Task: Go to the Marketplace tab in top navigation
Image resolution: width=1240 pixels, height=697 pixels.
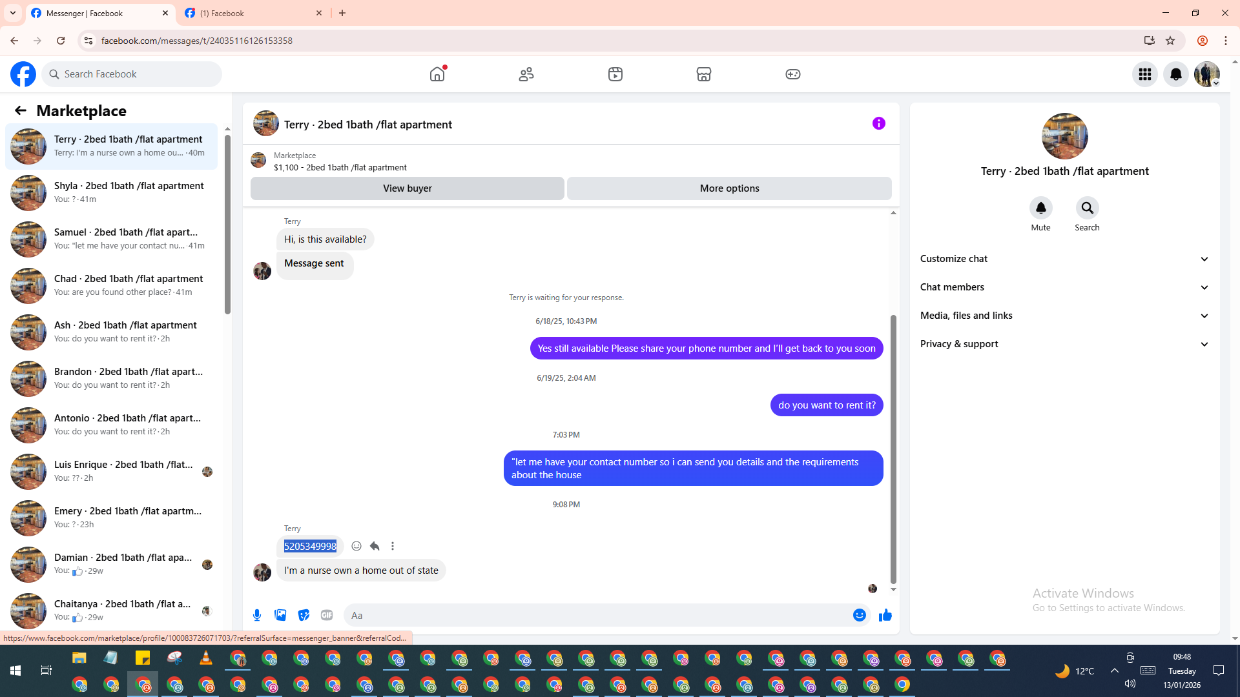Action: 703,74
